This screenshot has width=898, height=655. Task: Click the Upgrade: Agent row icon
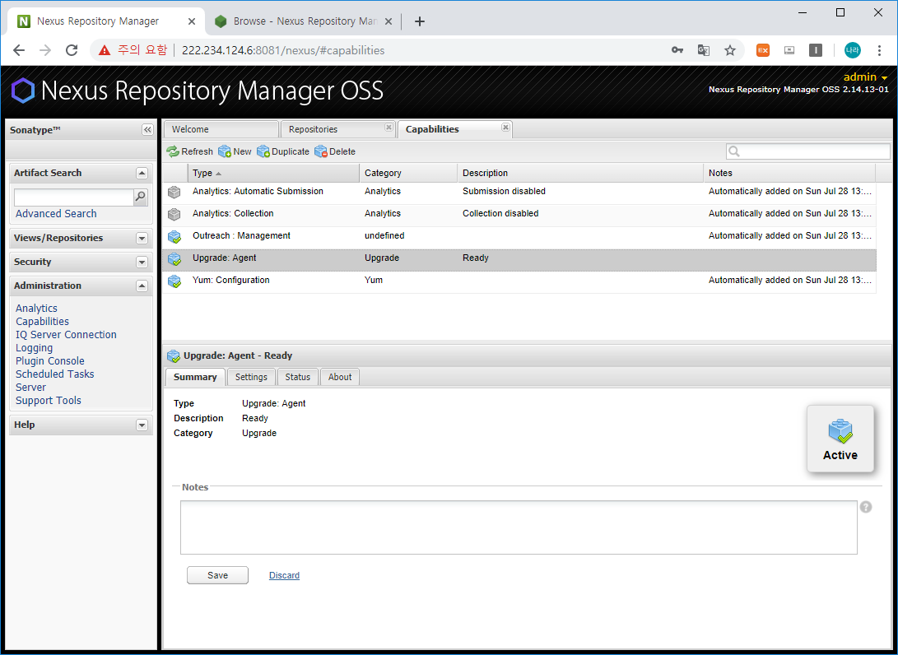[174, 259]
